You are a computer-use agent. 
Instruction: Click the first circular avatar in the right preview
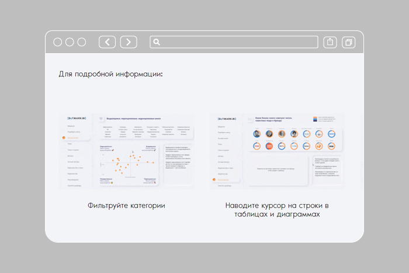pos(257,134)
